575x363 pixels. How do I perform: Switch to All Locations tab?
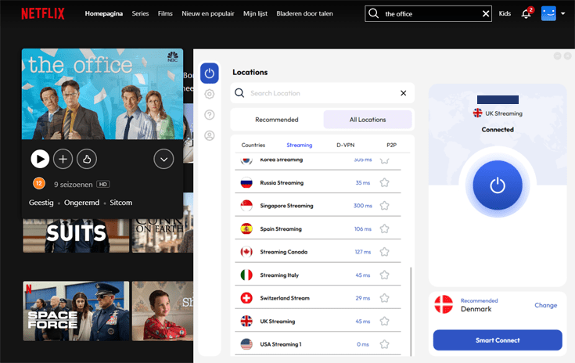[368, 120]
